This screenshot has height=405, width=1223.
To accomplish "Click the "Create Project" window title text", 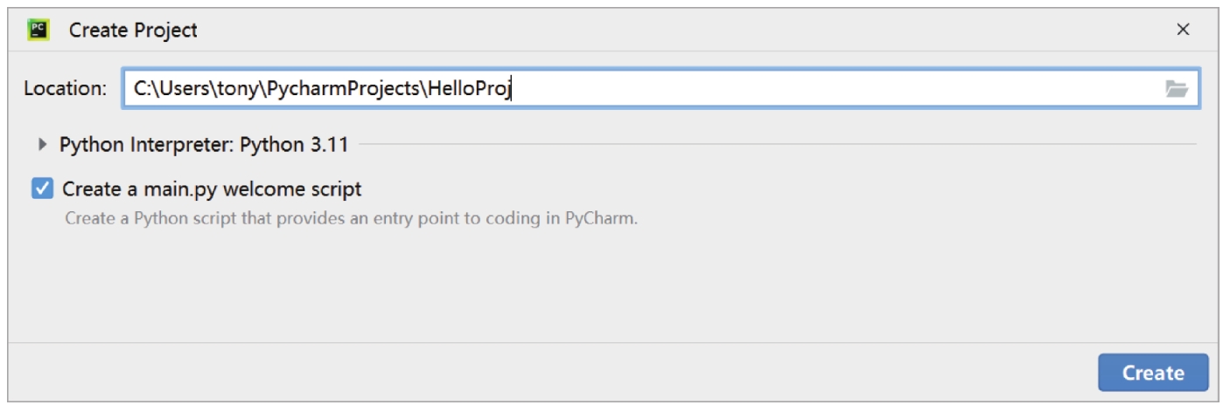I will (133, 30).
